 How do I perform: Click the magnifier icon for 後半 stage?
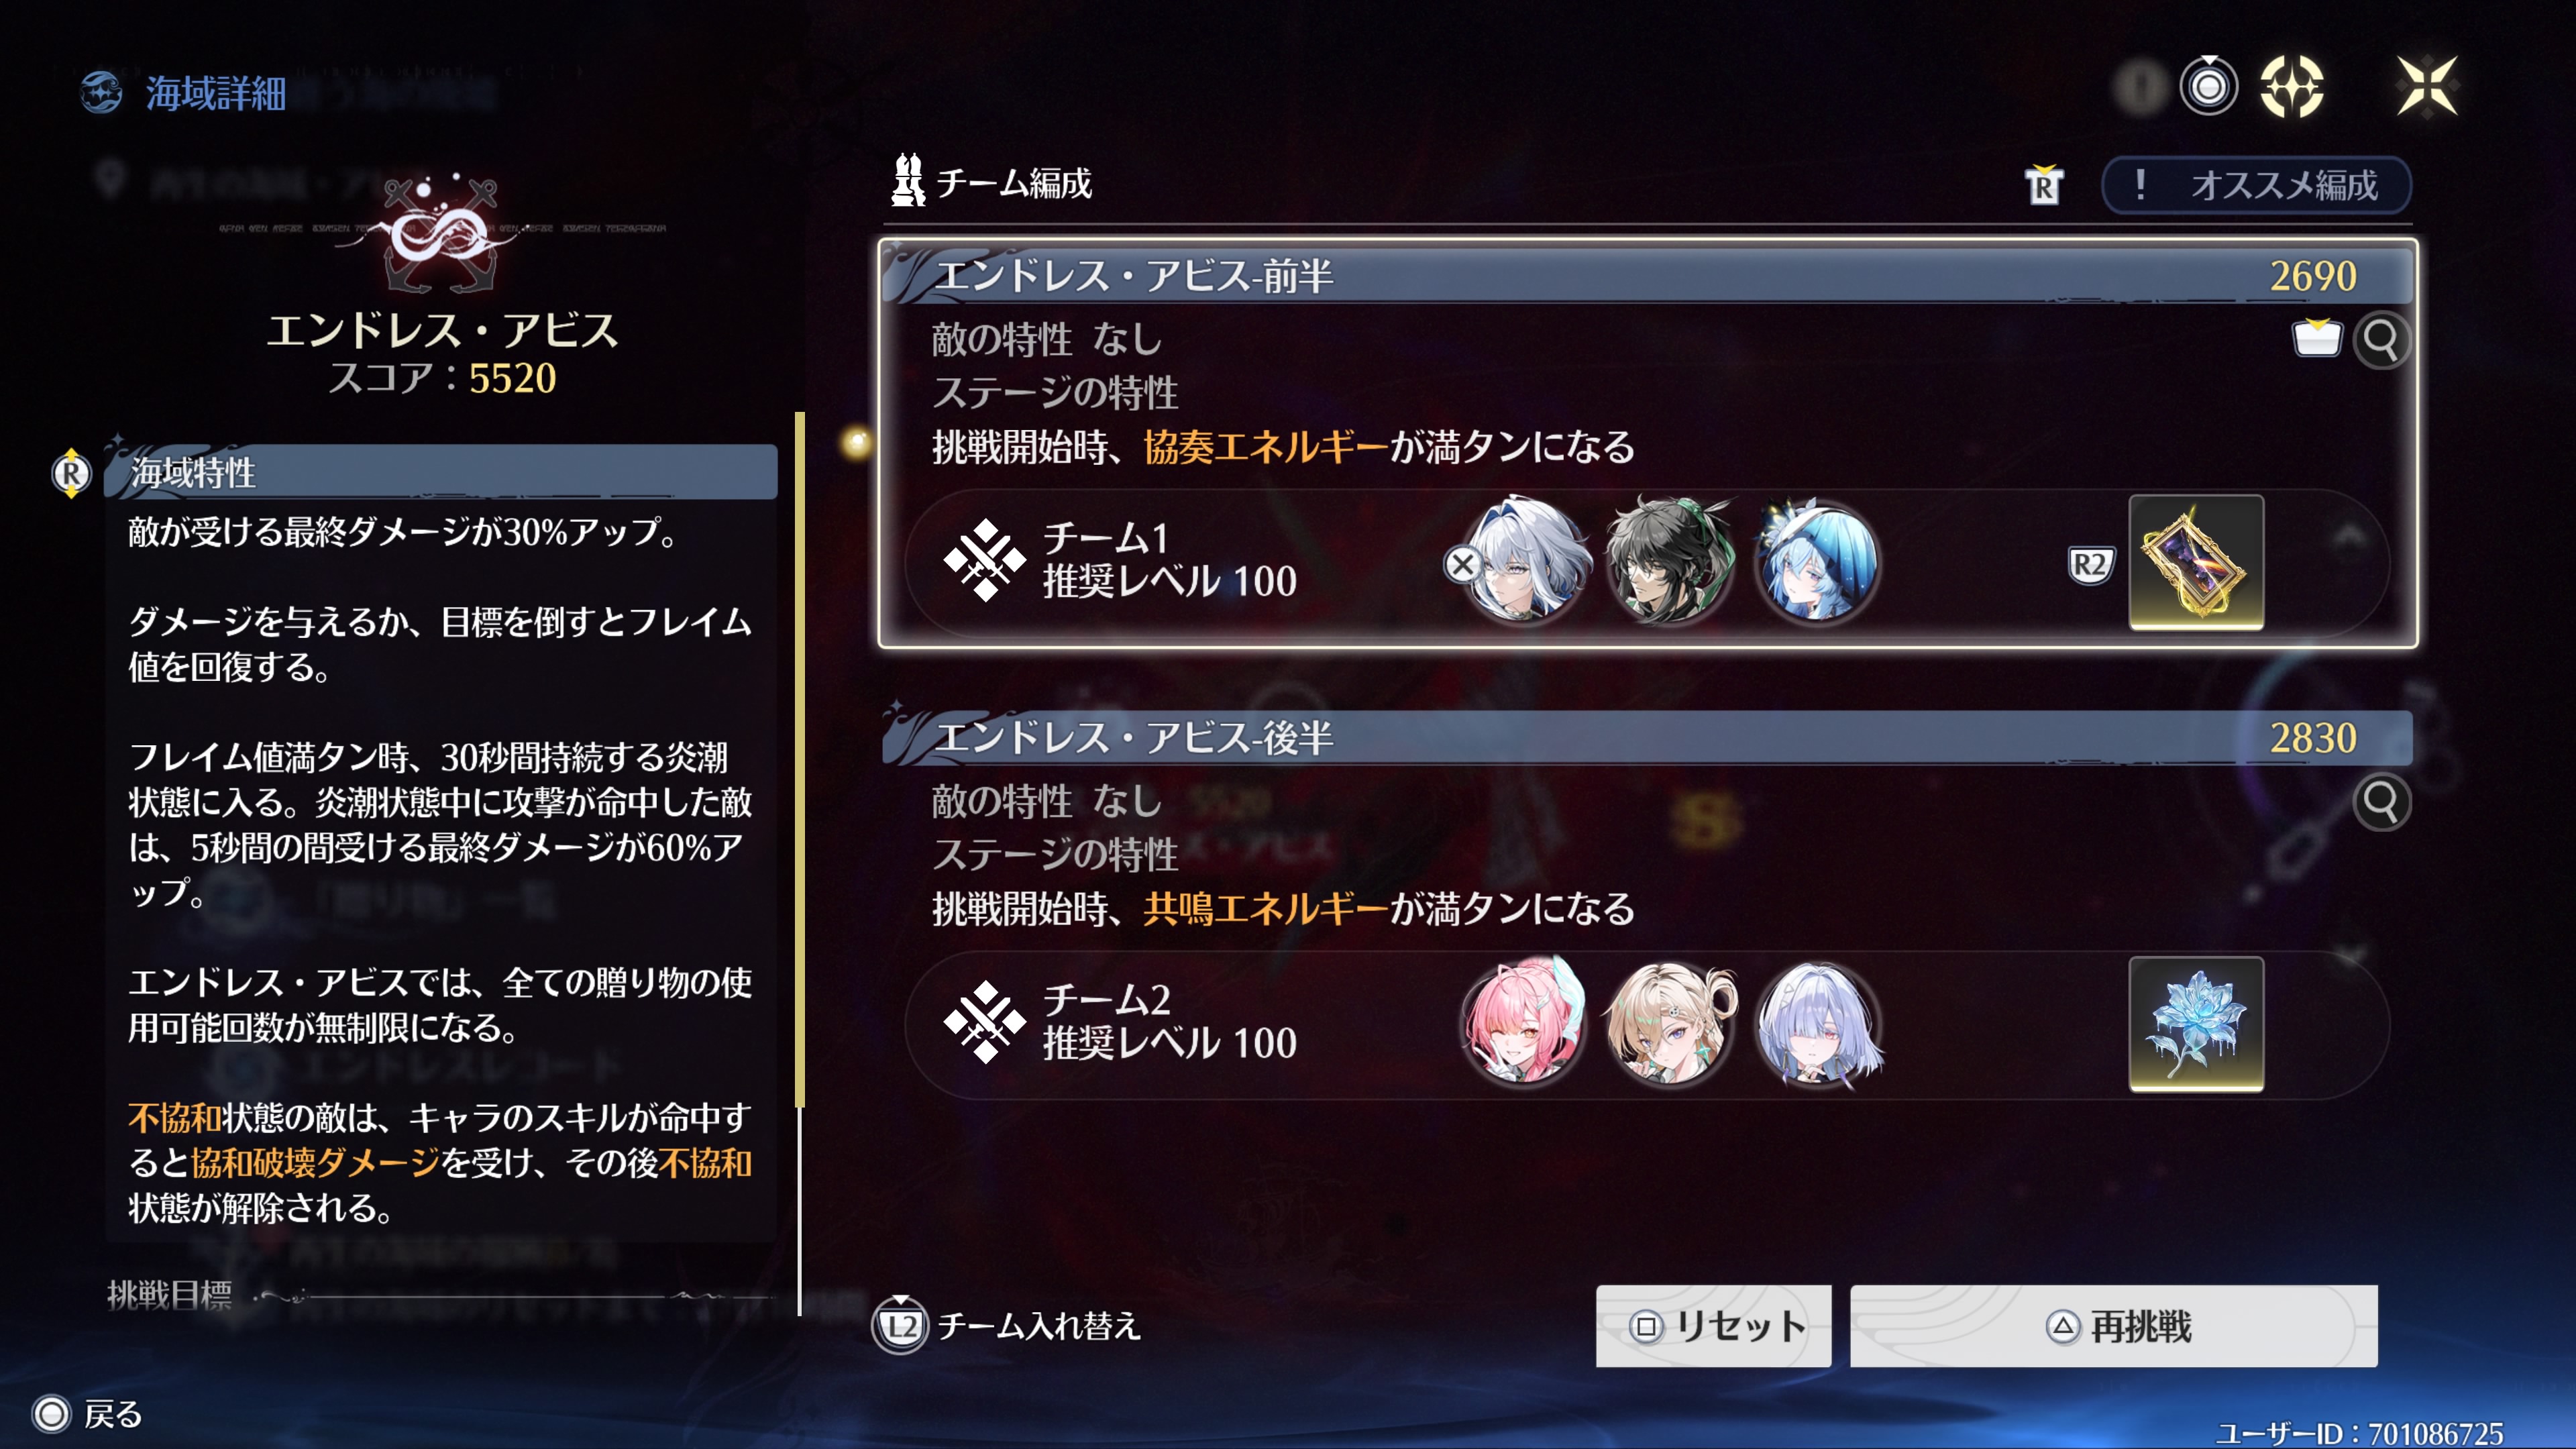point(2381,802)
